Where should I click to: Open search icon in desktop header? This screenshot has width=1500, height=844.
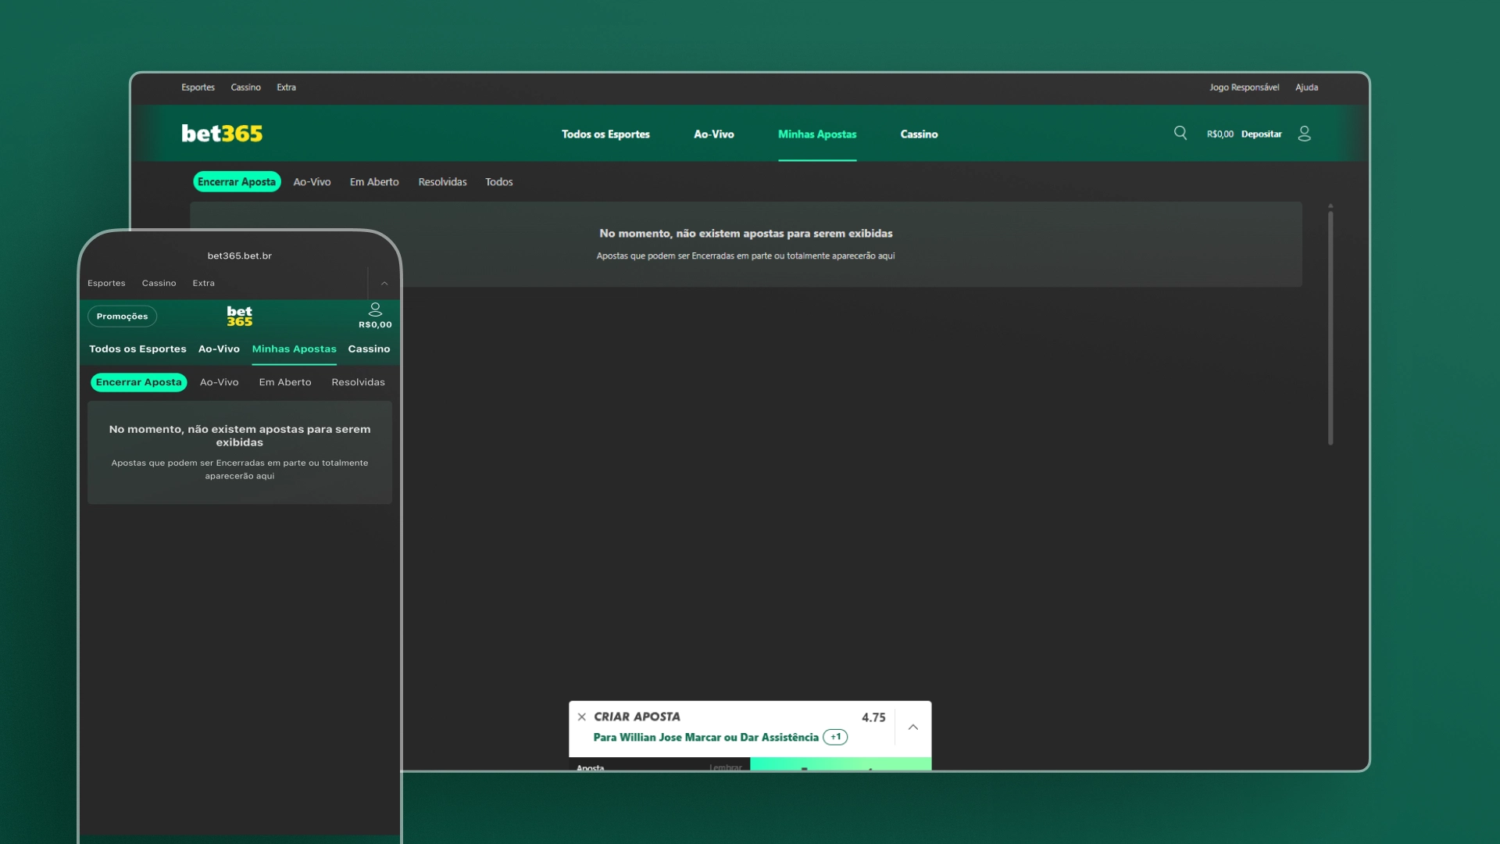[1180, 133]
